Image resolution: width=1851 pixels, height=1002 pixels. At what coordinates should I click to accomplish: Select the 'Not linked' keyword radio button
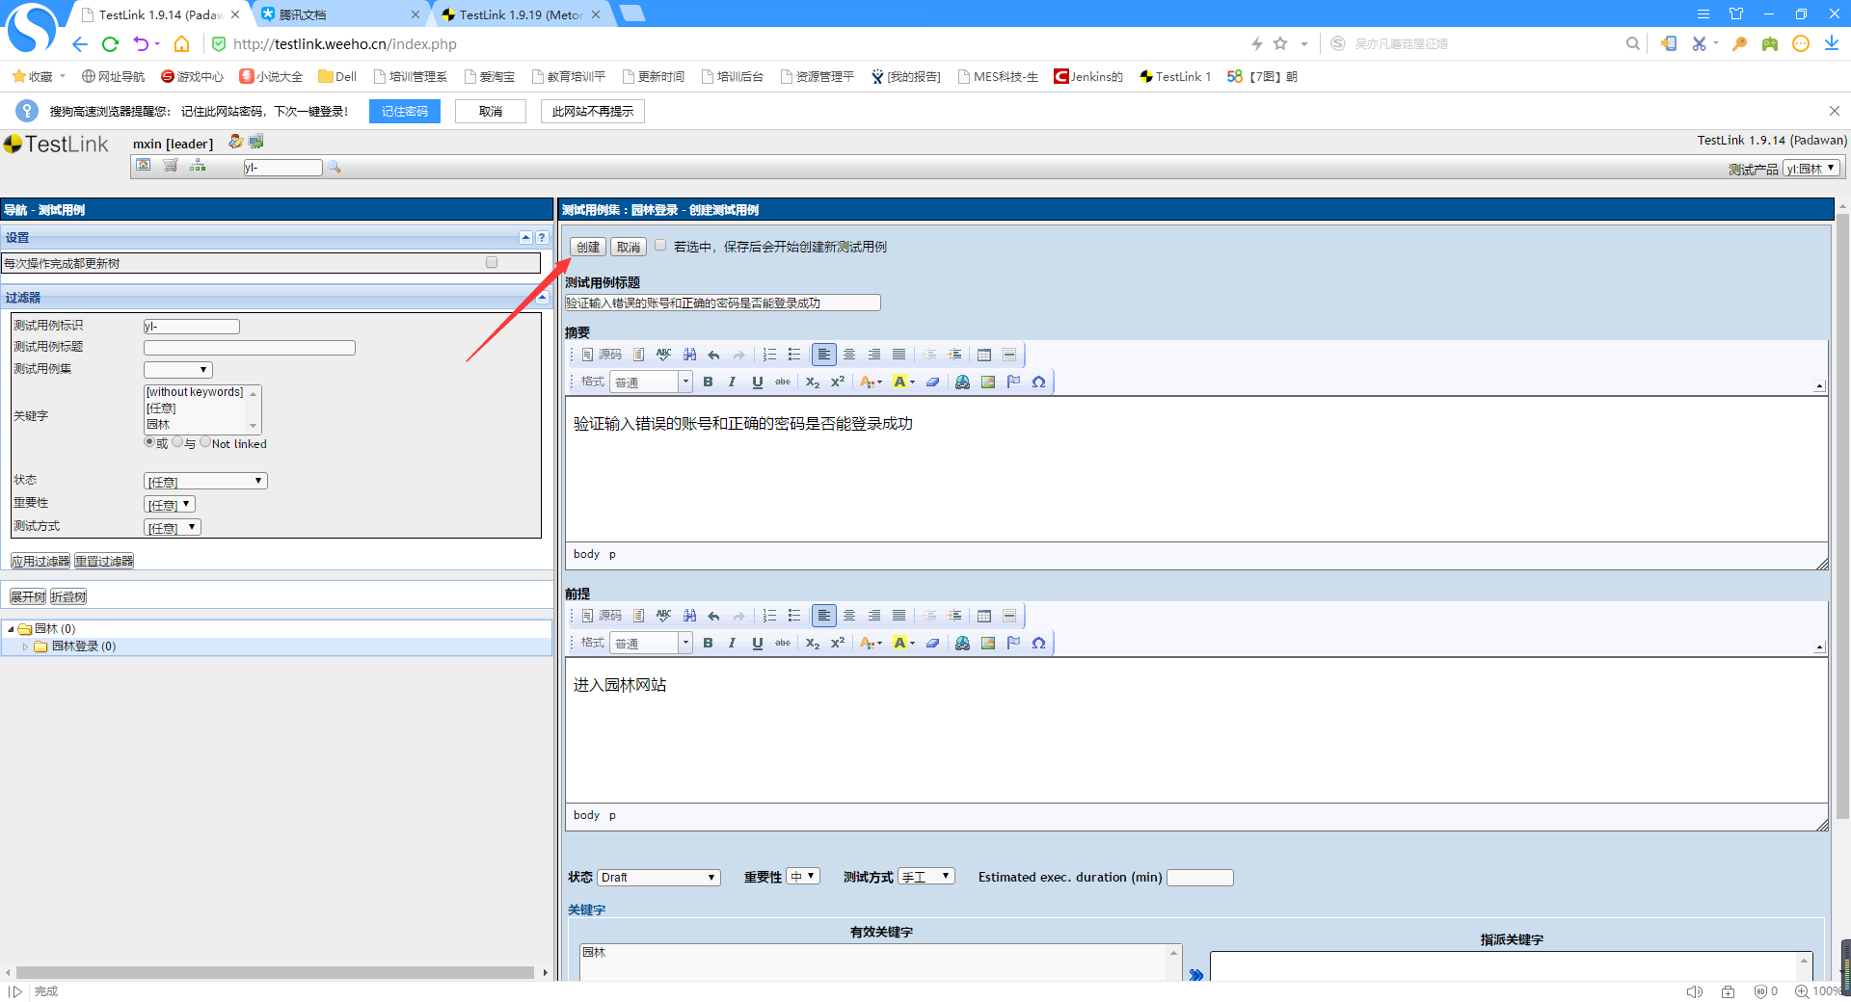click(205, 442)
